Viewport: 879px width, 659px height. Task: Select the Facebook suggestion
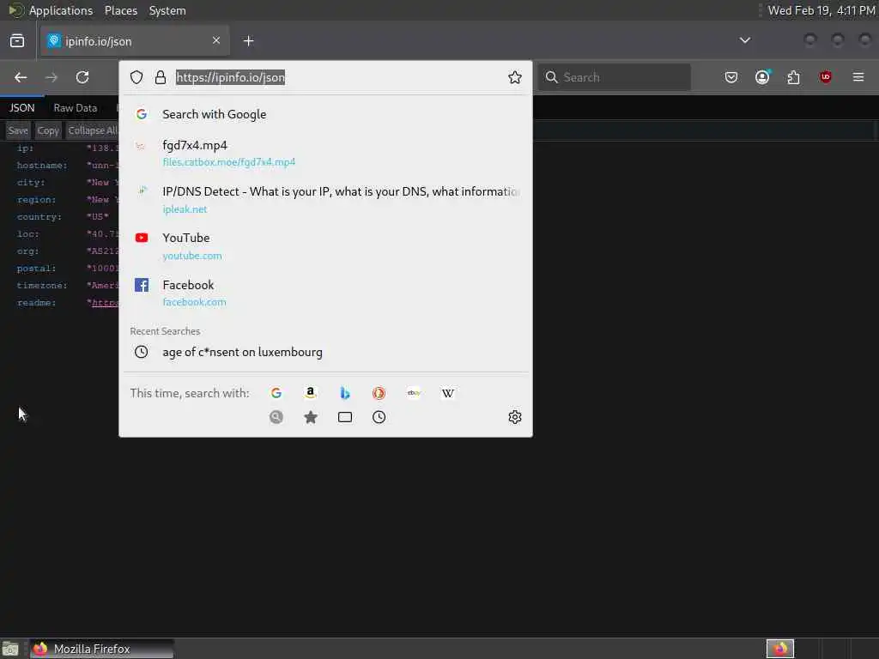[325, 293]
